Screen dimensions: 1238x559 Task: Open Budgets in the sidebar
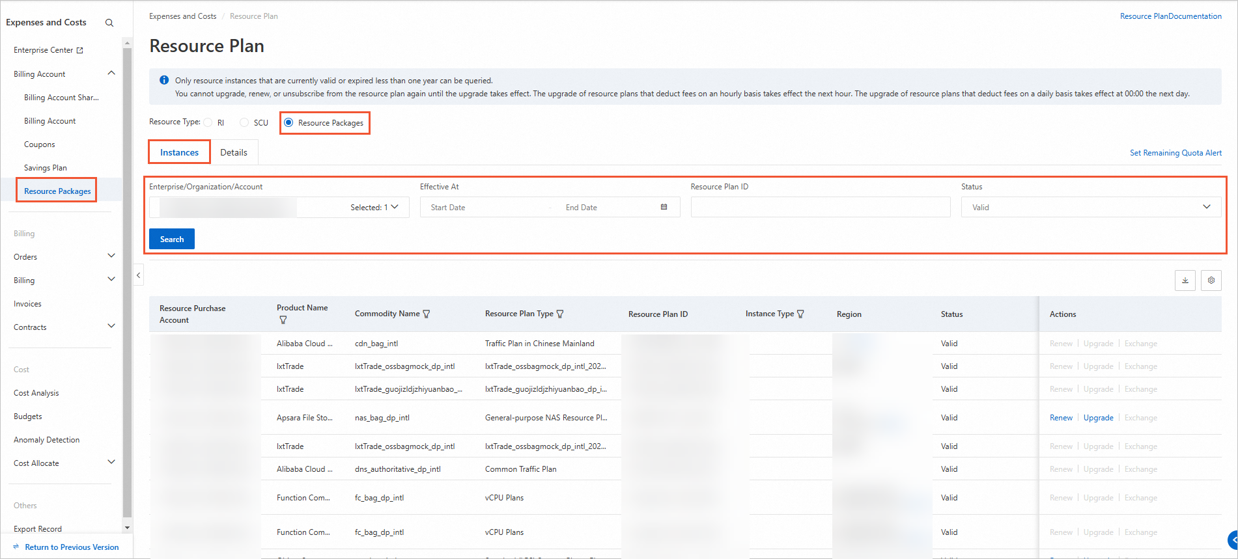pos(28,416)
